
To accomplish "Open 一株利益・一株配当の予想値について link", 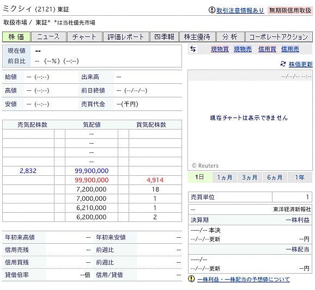I will click(244, 279).
